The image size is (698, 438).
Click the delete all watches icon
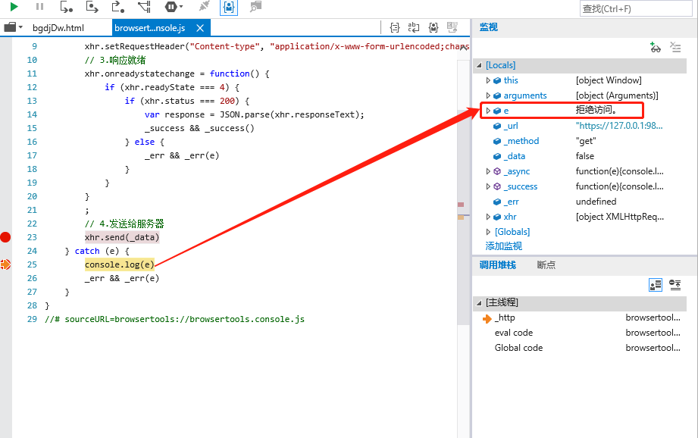[x=675, y=47]
